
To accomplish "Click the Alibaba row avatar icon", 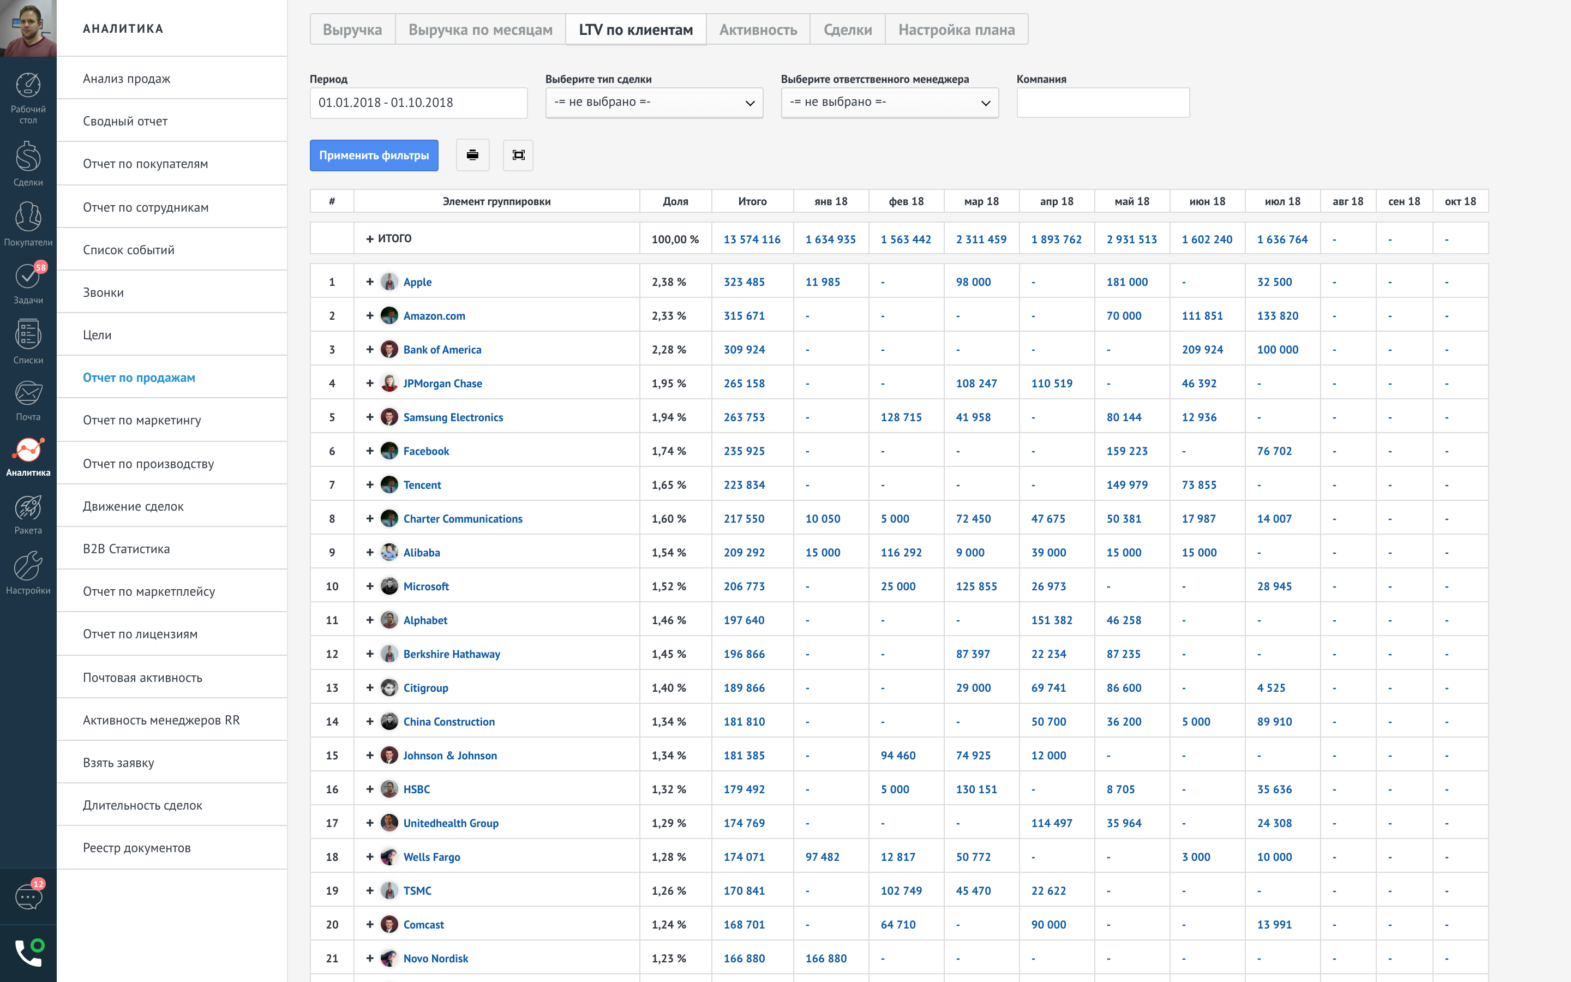I will tap(389, 552).
